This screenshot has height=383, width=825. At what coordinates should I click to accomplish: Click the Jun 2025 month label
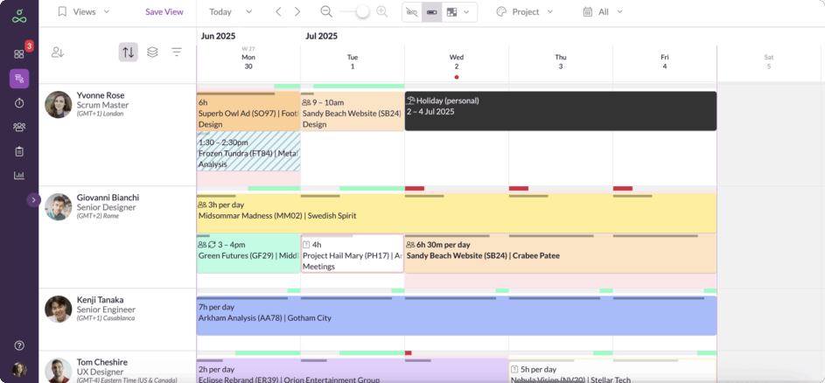click(219, 37)
